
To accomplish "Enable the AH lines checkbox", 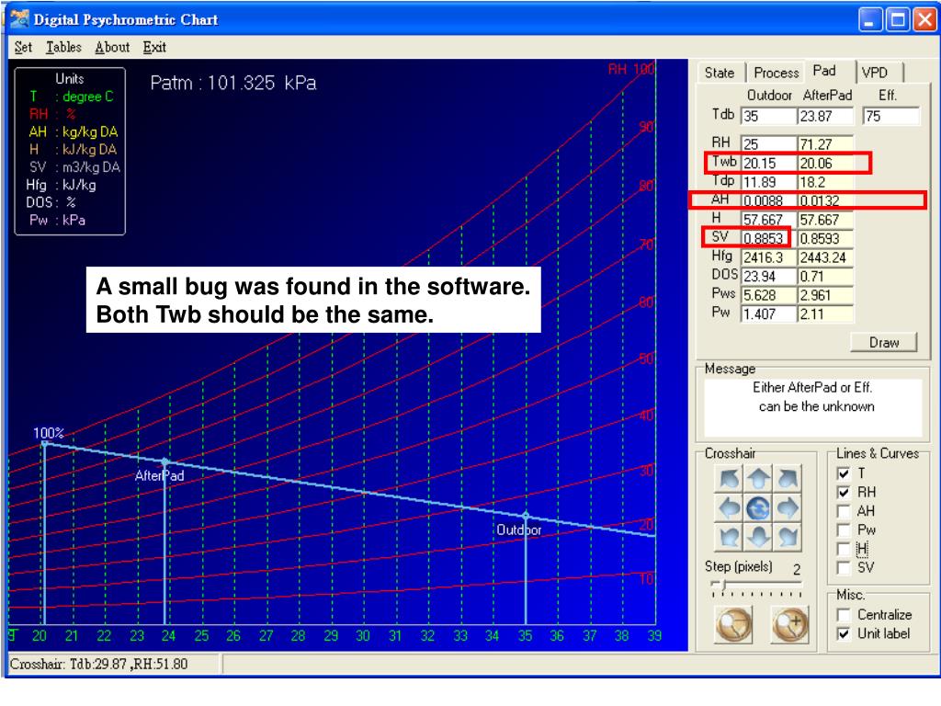I will tap(844, 511).
